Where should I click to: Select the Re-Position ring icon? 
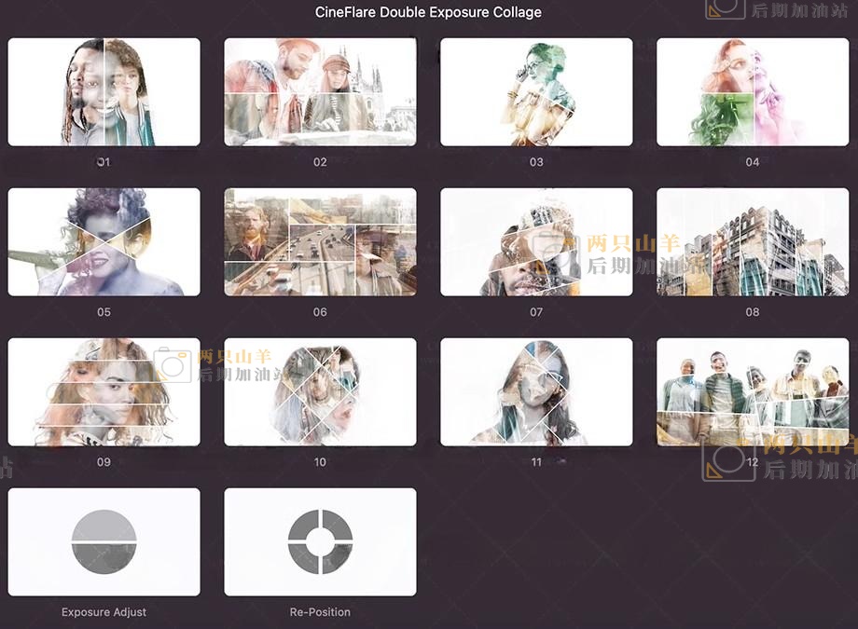tap(320, 541)
